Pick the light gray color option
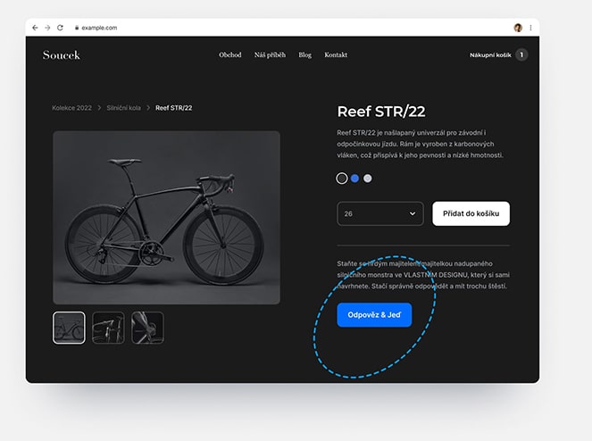The width and height of the screenshot is (592, 441). coord(367,179)
